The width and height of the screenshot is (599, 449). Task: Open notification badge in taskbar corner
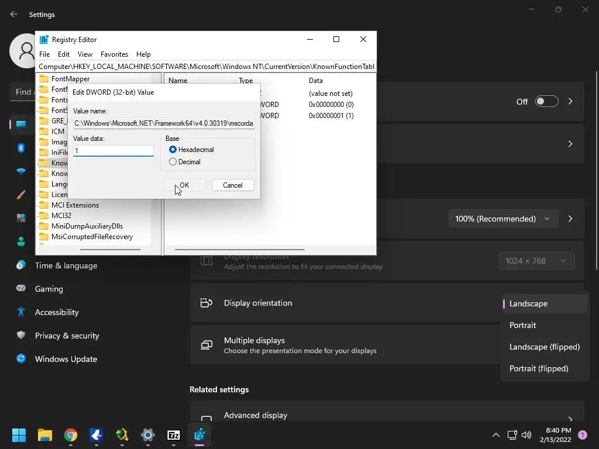tap(583, 435)
